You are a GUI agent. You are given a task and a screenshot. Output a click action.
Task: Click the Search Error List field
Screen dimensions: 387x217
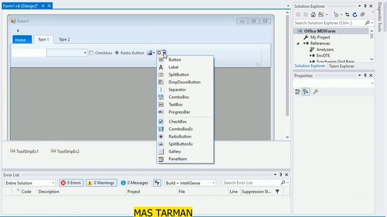[x=252, y=183]
